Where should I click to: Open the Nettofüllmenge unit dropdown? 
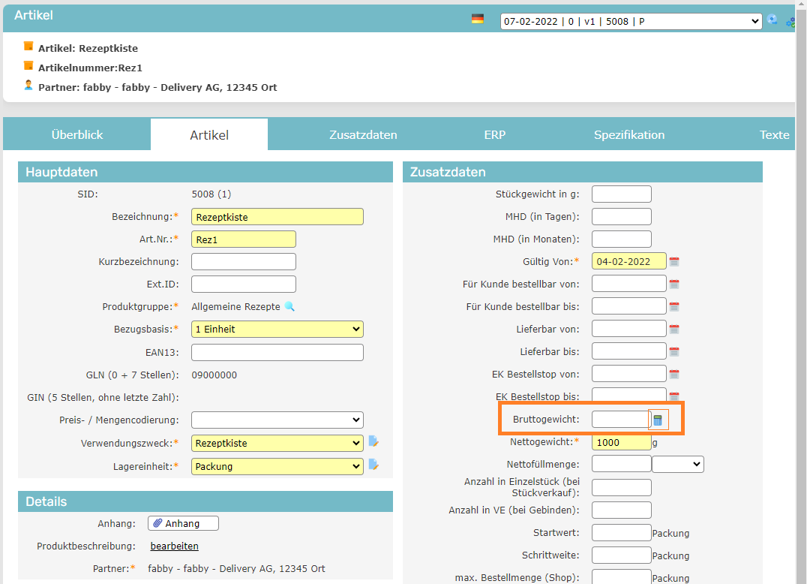pyautogui.click(x=677, y=465)
